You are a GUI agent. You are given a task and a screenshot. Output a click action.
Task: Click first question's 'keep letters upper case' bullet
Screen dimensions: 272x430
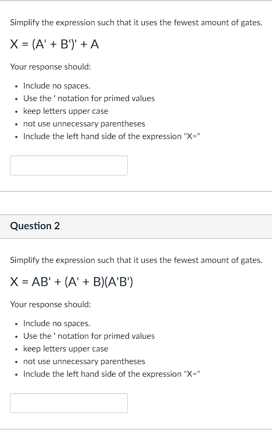(66, 111)
